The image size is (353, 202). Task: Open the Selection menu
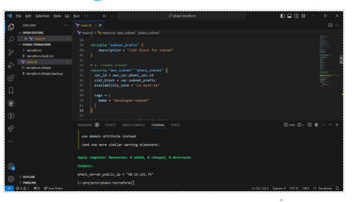tap(42, 16)
